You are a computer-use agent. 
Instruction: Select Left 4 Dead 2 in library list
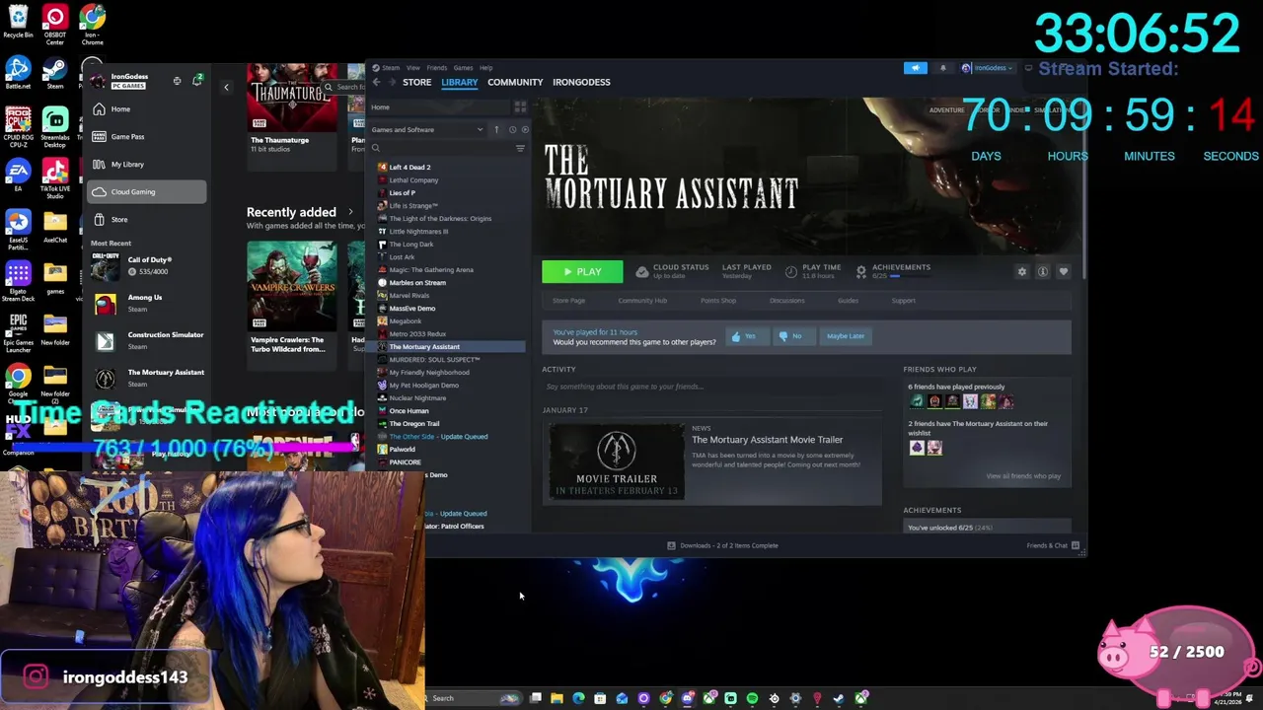[451, 168]
